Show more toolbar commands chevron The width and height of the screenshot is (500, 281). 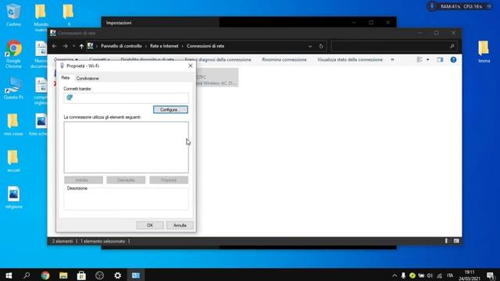(x=392, y=59)
